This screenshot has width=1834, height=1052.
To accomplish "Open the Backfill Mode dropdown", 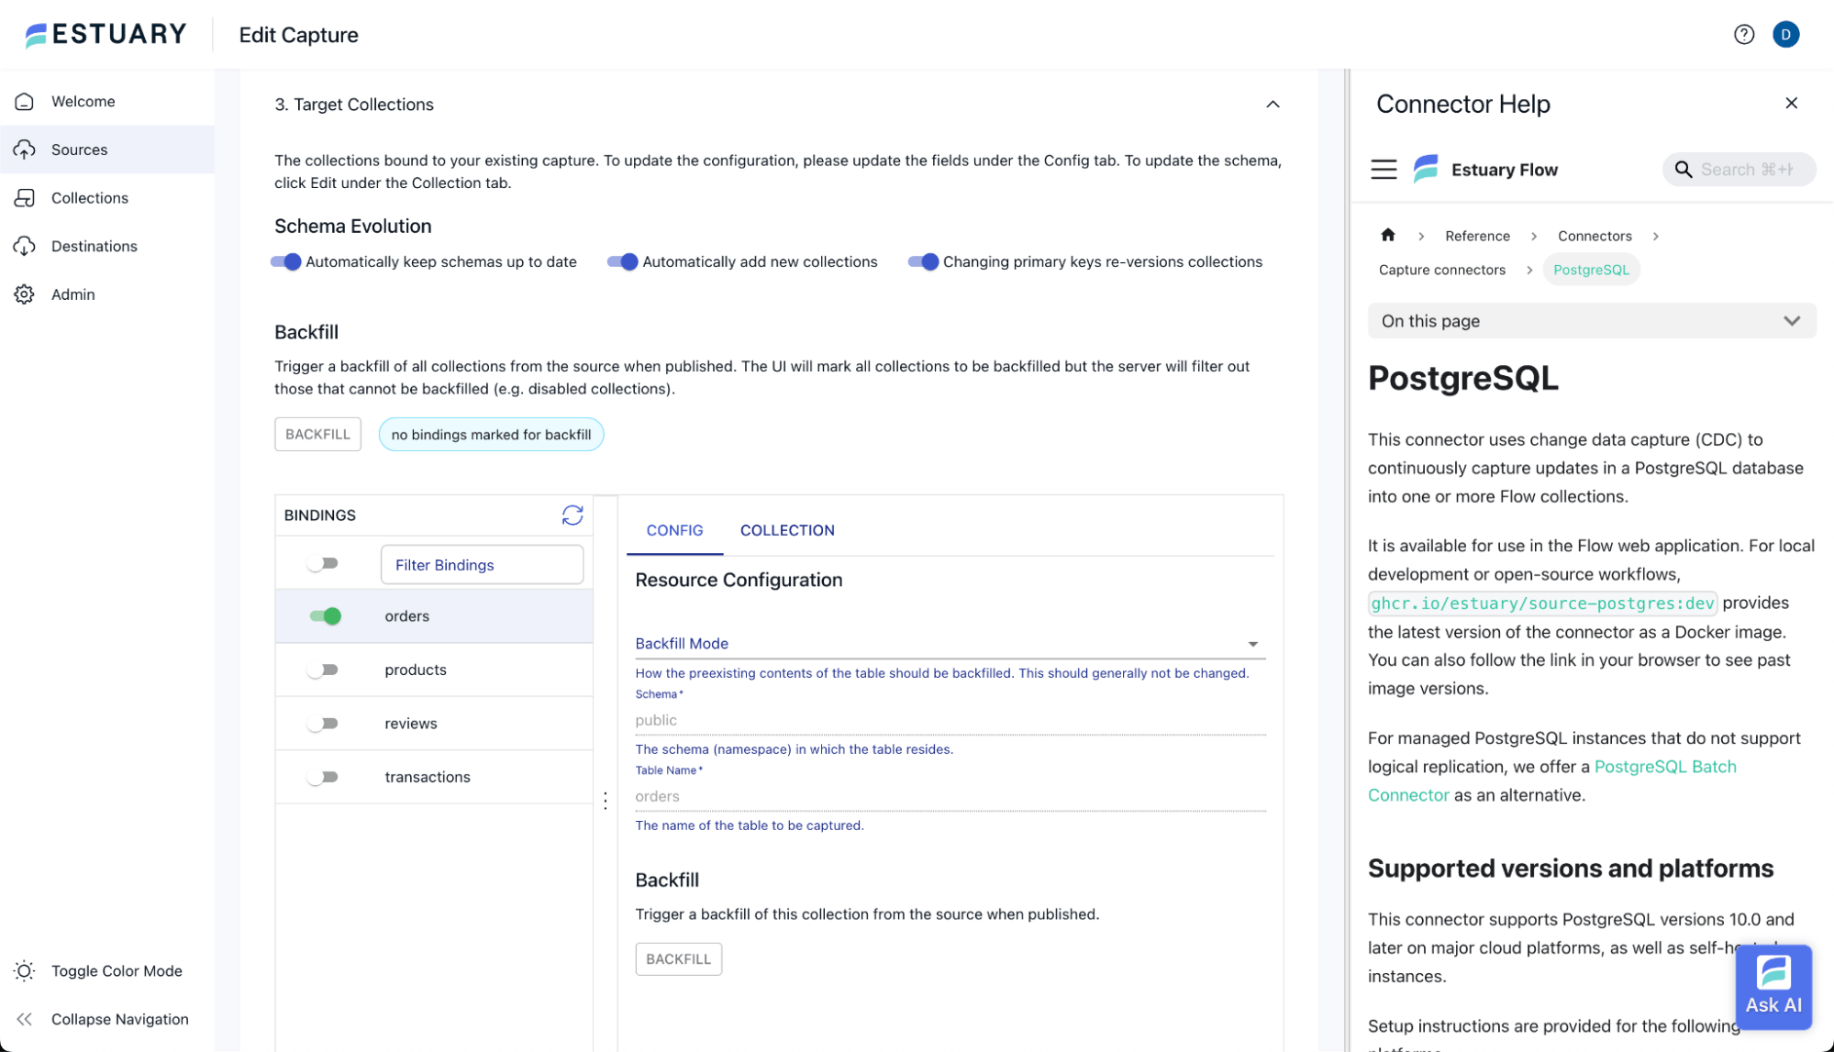I will 949,644.
